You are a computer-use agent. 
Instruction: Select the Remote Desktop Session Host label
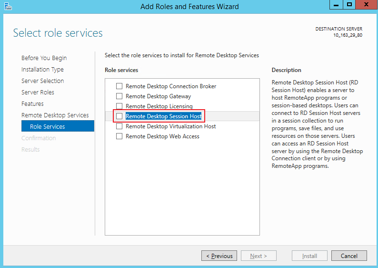(x=163, y=116)
